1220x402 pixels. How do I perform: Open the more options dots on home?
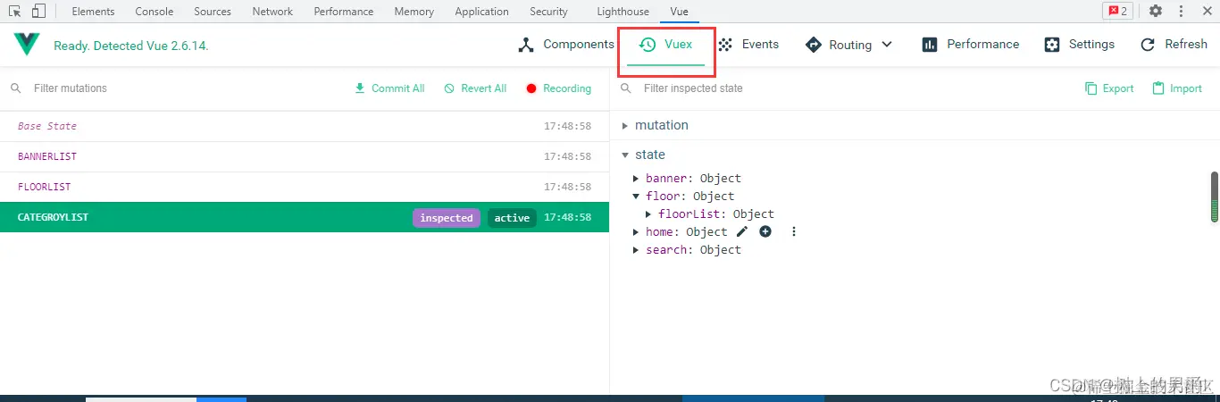(793, 231)
